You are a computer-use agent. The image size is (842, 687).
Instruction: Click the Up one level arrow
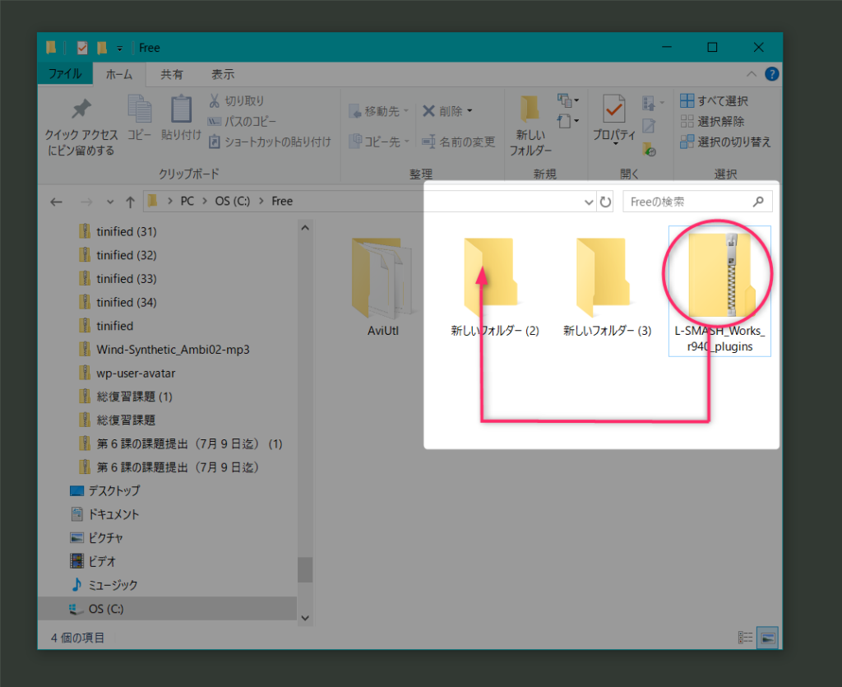tap(130, 202)
